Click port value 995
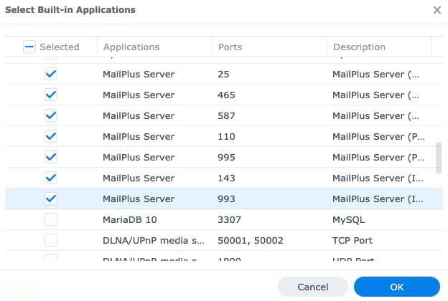Image resolution: width=448 pixels, height=301 pixels. [226, 157]
